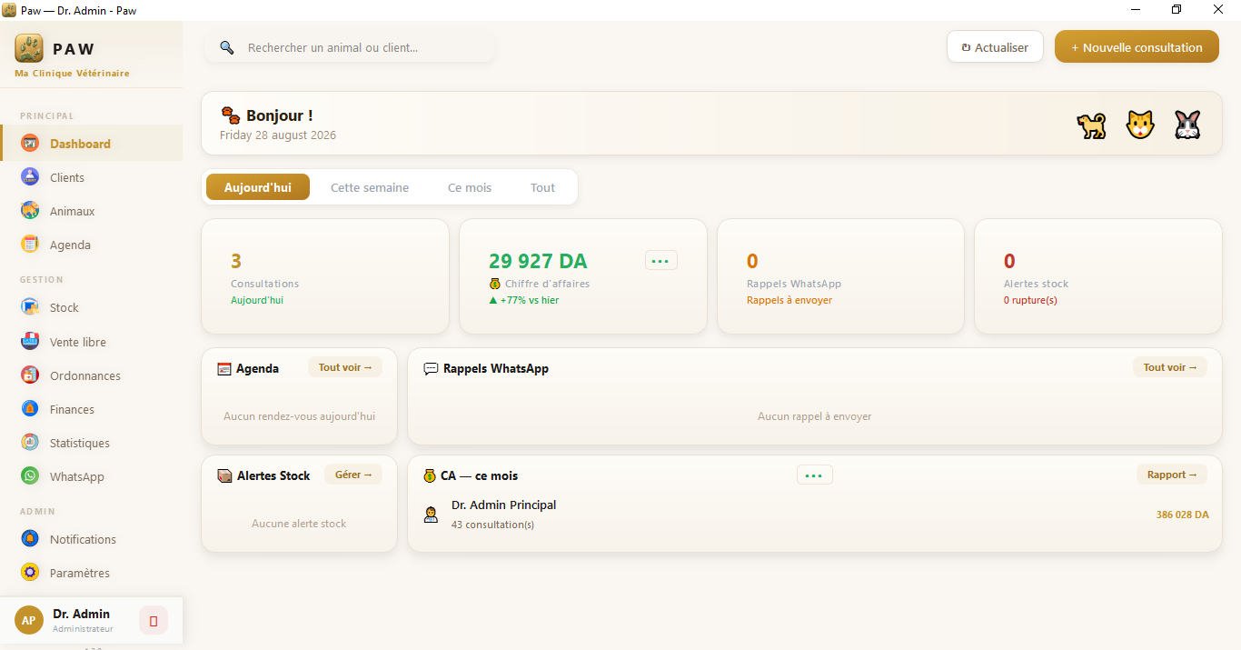
Task: Open the Agenda calendar icon in sidebar
Action: [30, 244]
